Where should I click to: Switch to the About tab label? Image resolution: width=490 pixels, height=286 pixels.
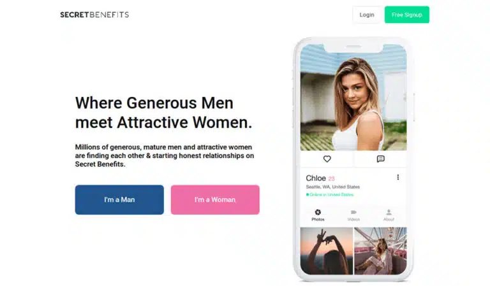[x=389, y=219]
